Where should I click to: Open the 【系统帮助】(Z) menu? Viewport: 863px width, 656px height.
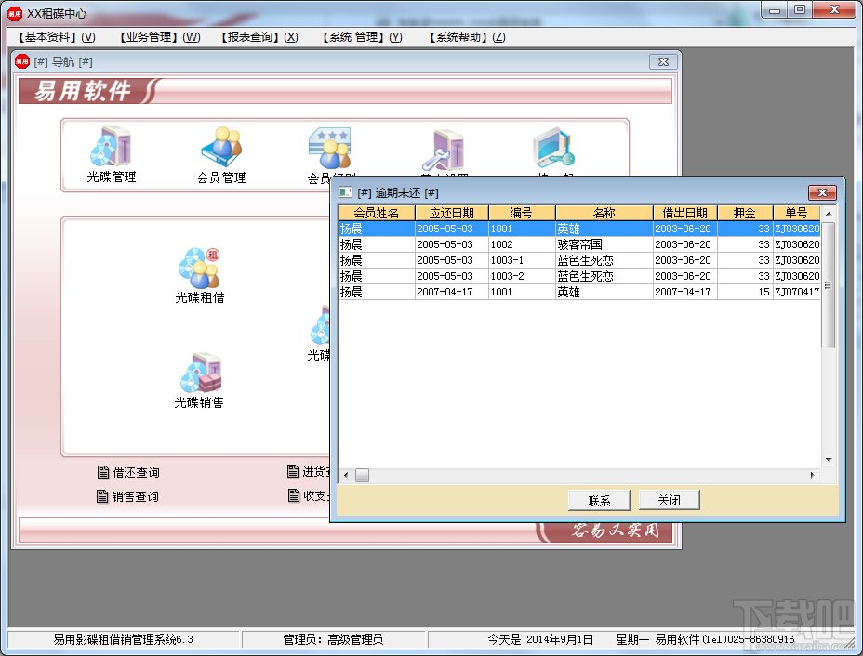[466, 37]
